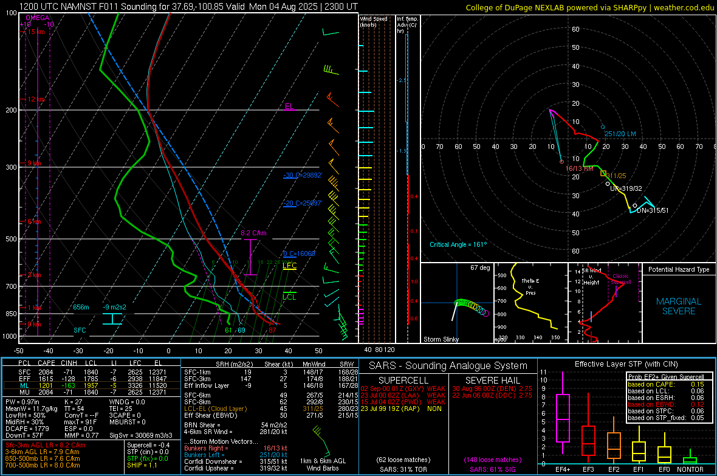The width and height of the screenshot is (717, 476).
Task: Select the OMEGA label on the skew-T
Action: [x=38, y=18]
